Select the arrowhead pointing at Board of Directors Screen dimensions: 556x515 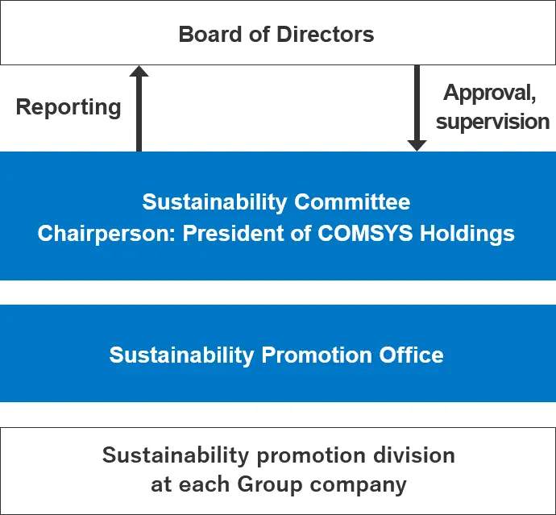(x=139, y=71)
